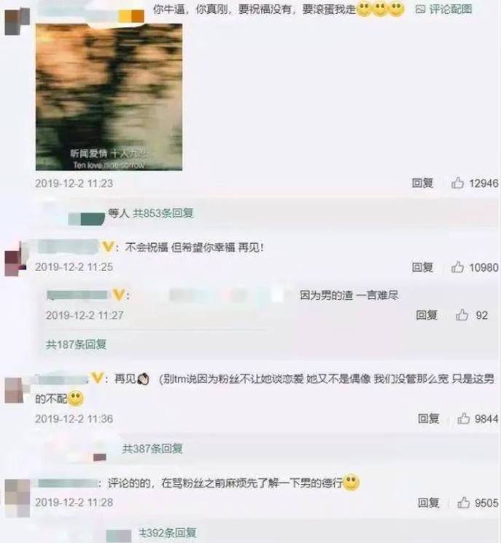Click yellow V badge on 11:25 comment
The width and height of the screenshot is (501, 543).
click(x=108, y=247)
